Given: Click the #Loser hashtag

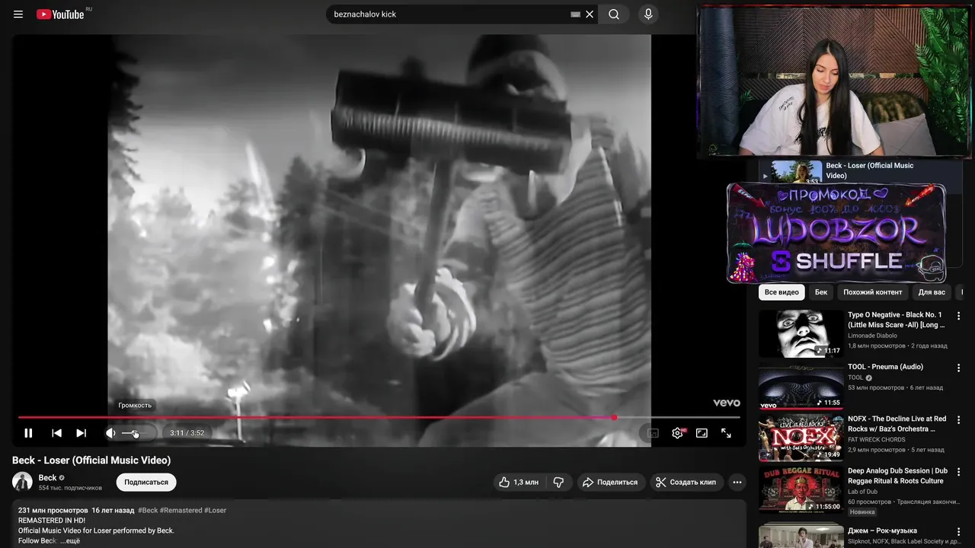Looking at the screenshot, I should pos(216,510).
